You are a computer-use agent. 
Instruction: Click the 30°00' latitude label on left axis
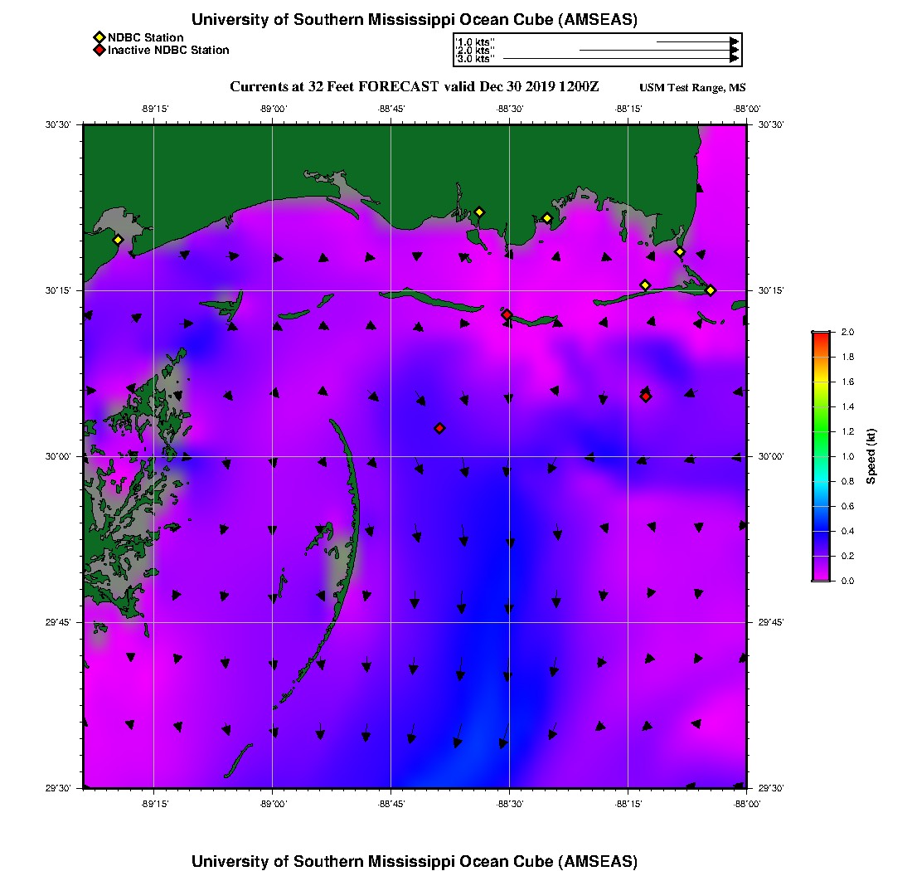coord(61,456)
